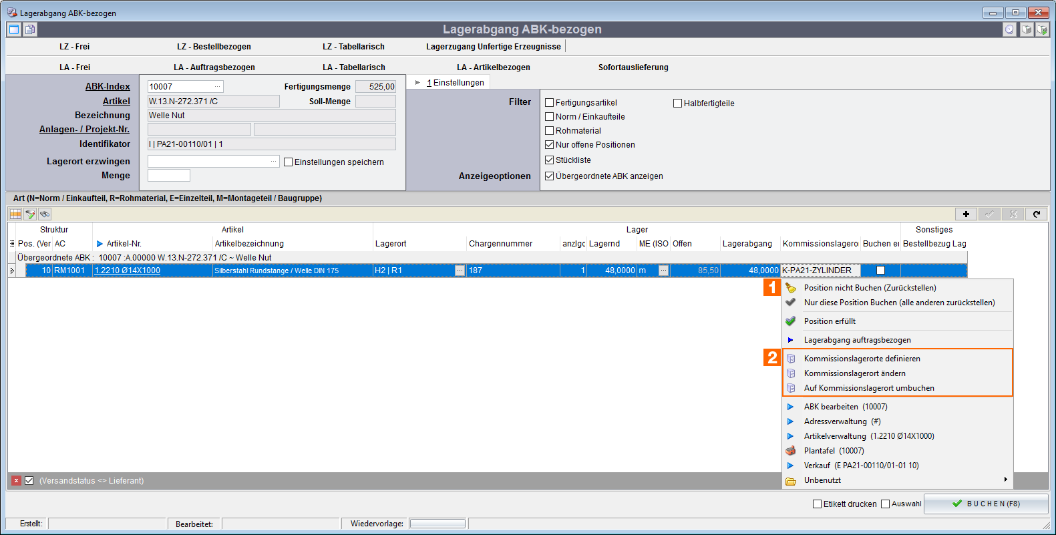Click the Wiedervorlage field in status bar
This screenshot has height=535, width=1056.
pyautogui.click(x=437, y=524)
